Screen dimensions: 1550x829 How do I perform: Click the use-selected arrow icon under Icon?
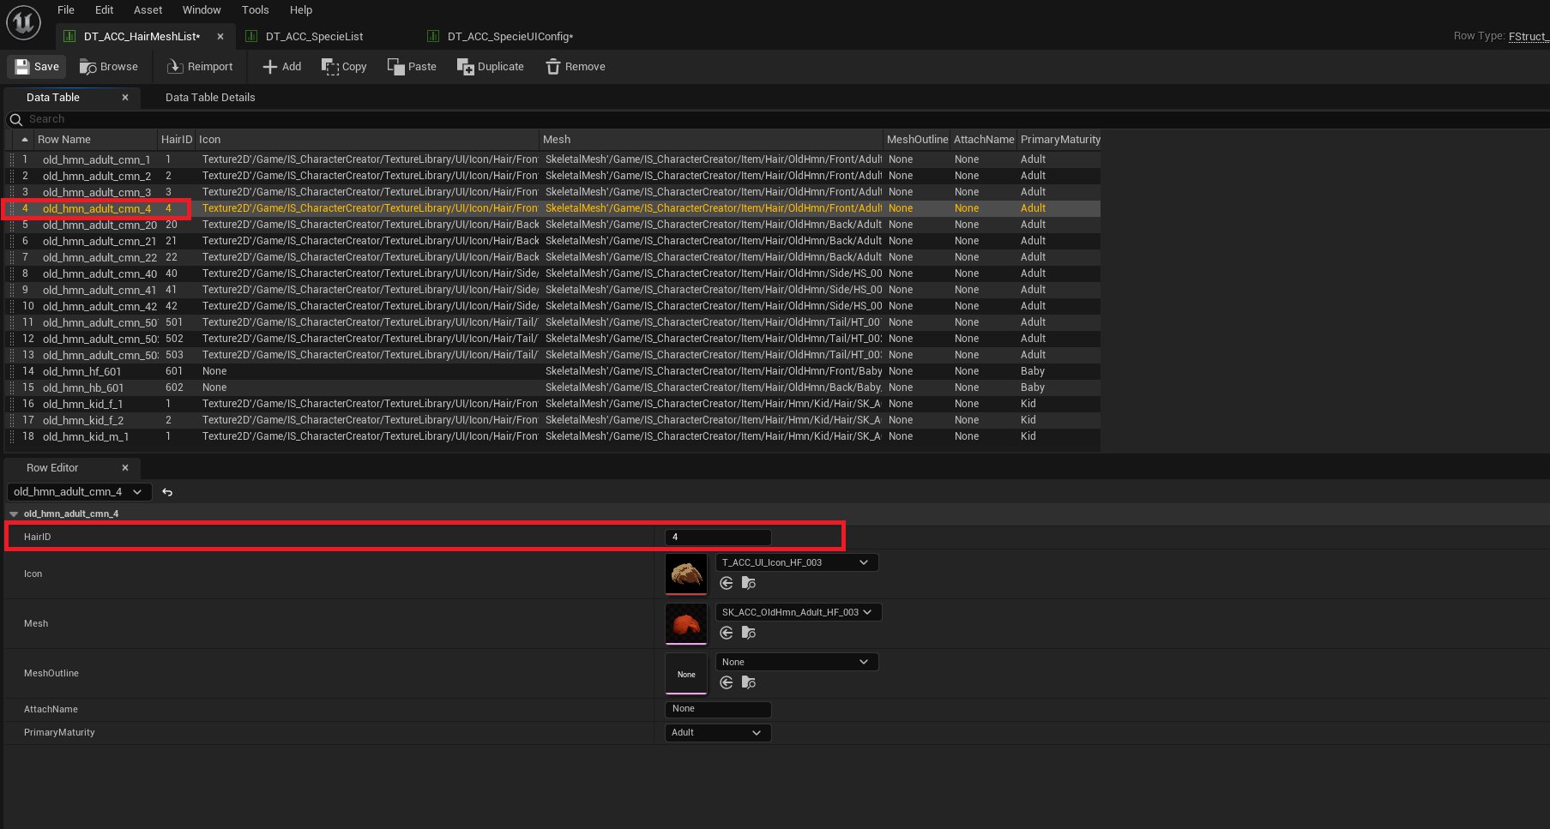pyautogui.click(x=727, y=583)
